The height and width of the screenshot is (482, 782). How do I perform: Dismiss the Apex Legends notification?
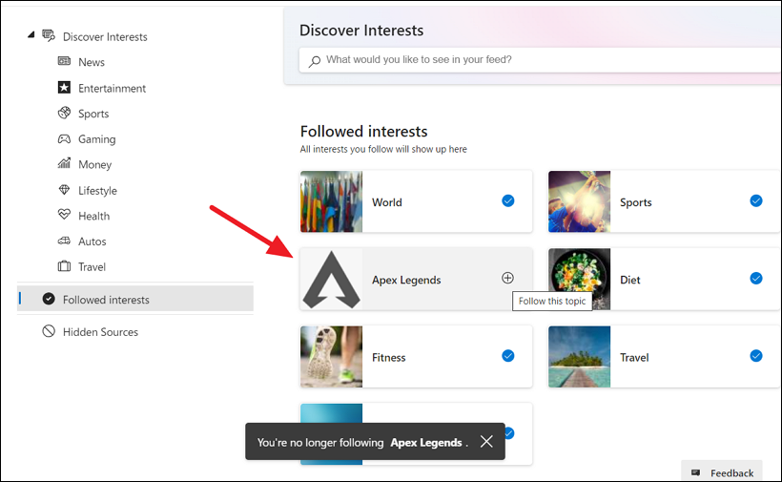pyautogui.click(x=486, y=442)
